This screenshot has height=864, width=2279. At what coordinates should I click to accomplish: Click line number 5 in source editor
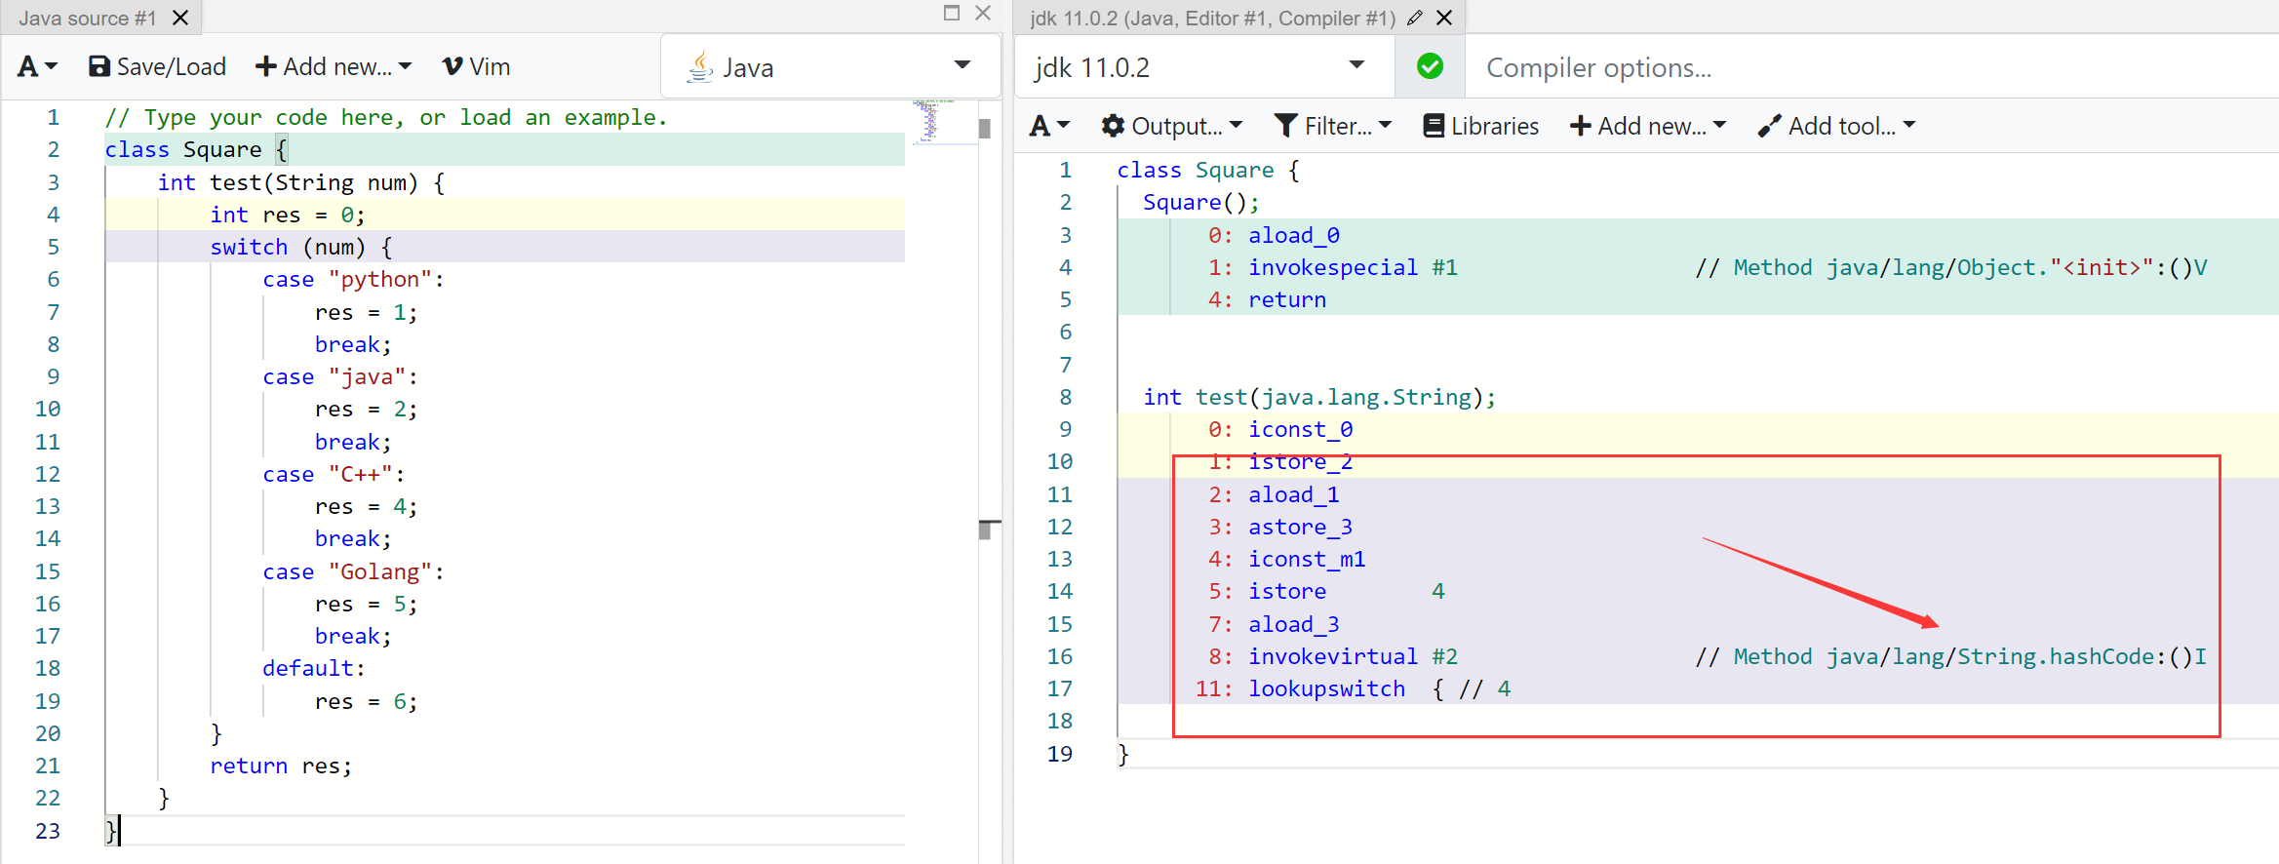[54, 247]
